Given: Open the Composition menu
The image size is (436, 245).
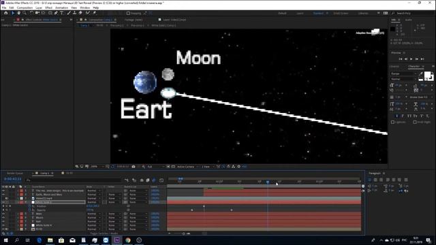Looking at the screenshot, I should point(25,7).
